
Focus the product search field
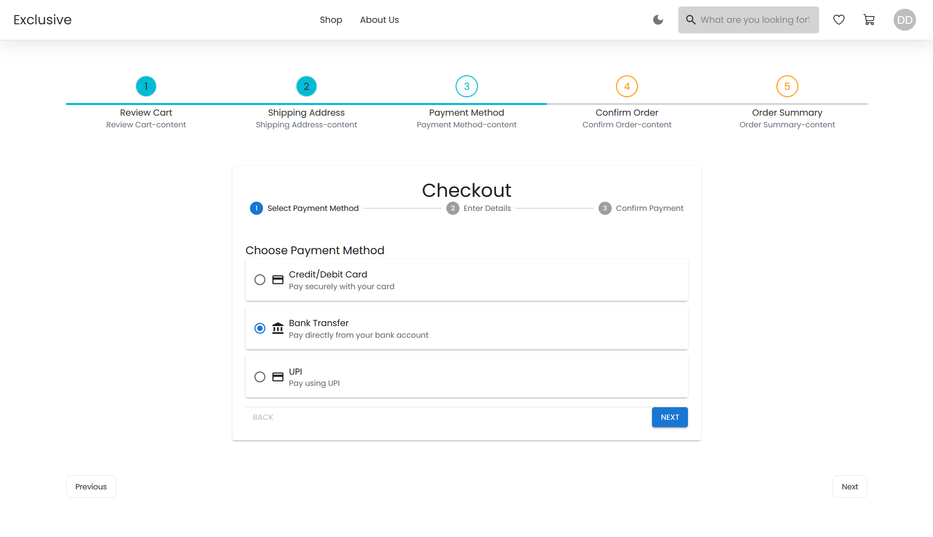coord(755,20)
